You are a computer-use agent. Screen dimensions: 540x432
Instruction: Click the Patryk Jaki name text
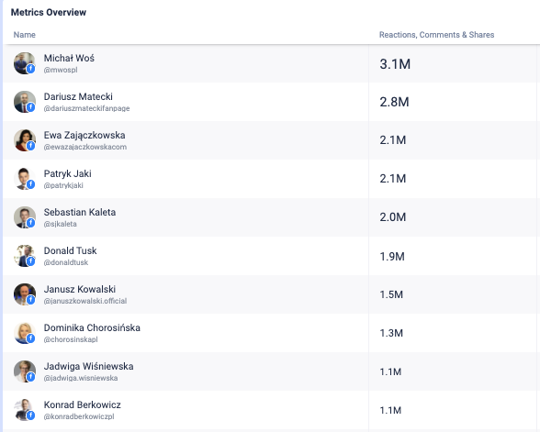pos(68,173)
